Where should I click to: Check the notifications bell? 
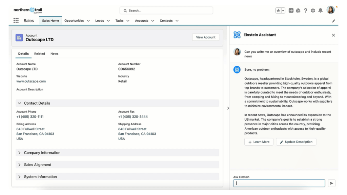pos(320,10)
